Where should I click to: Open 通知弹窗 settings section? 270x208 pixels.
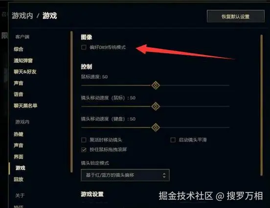pyautogui.click(x=23, y=61)
